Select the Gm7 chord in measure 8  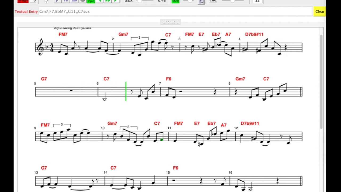point(240,79)
